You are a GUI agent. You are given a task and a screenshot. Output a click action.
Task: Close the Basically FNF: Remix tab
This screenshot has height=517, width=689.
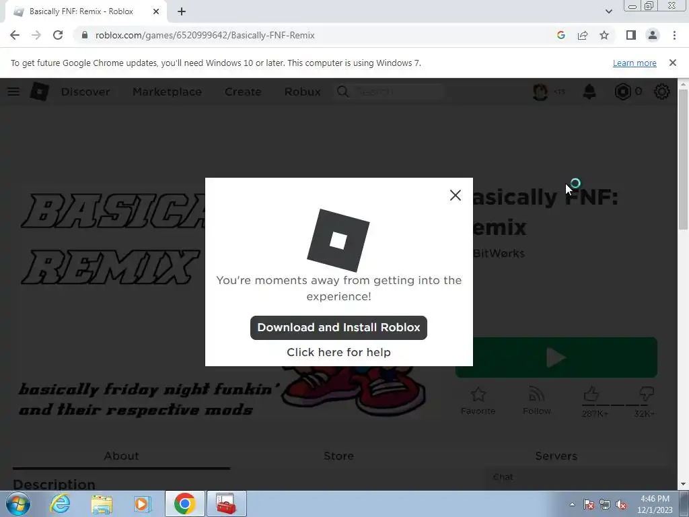pyautogui.click(x=156, y=11)
